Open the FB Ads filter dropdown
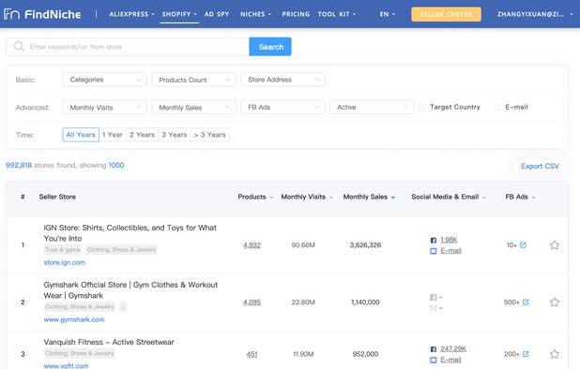Screen dimensions: 580x369 click(282, 108)
